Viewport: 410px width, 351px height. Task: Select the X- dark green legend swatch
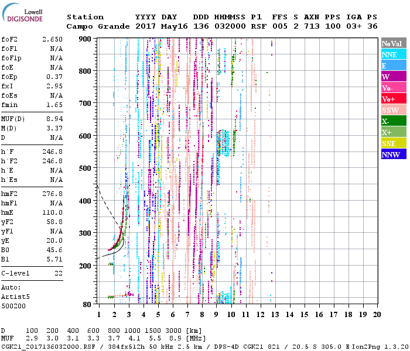(392, 121)
